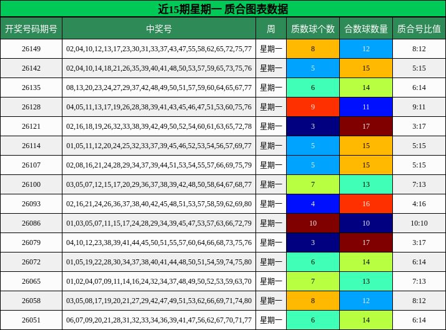The height and width of the screenshot is (330, 446).
Task: Select winning numbers starting 01,02,04,07
Action: (159, 281)
